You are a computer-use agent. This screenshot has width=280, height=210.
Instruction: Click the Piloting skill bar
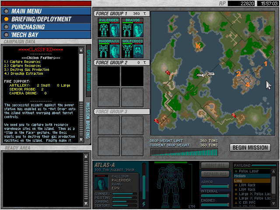(124, 198)
